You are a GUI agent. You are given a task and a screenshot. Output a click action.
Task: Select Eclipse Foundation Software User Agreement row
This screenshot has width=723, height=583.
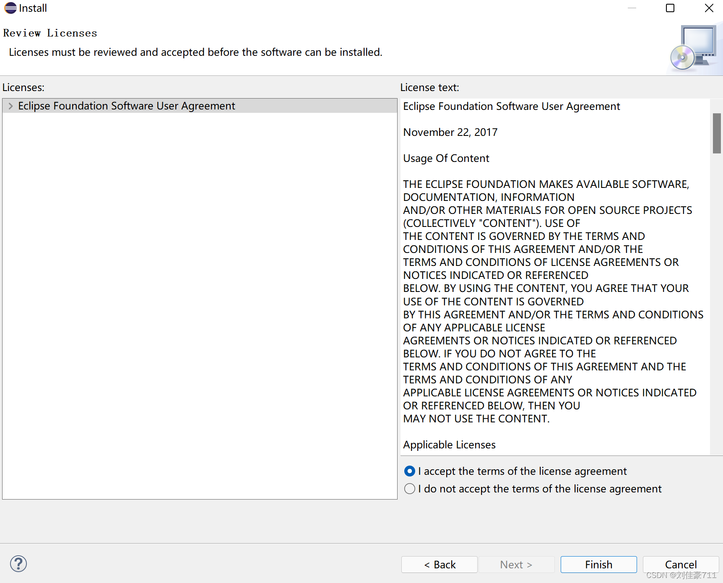click(200, 106)
